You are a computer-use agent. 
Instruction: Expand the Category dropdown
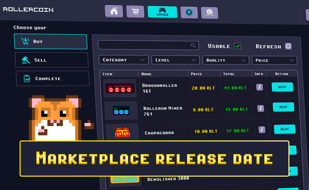[124, 60]
